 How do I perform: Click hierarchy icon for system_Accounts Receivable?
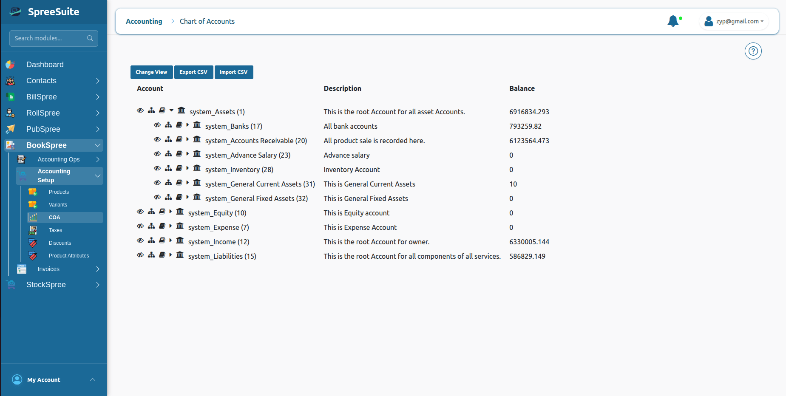point(168,139)
